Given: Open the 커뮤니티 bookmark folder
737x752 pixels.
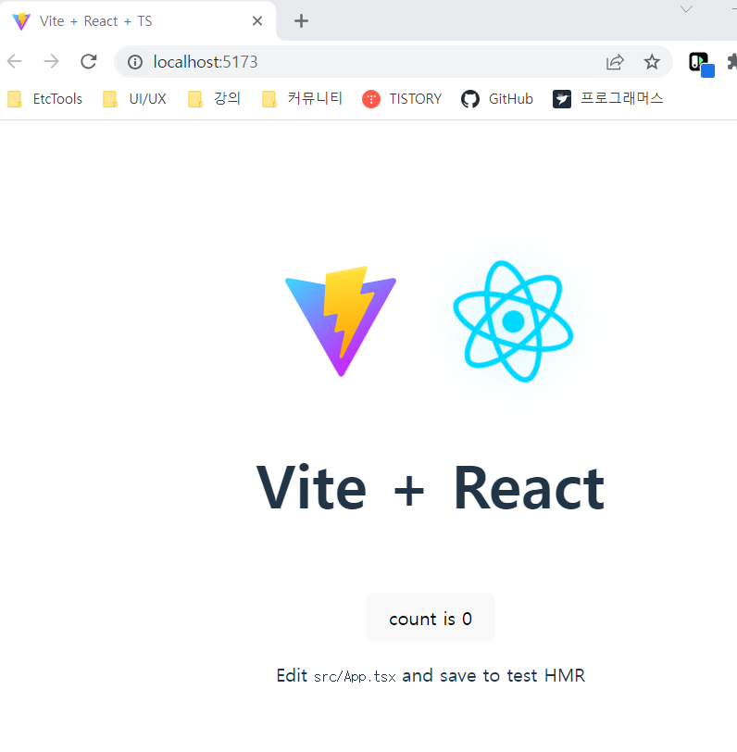Looking at the screenshot, I should 302,99.
